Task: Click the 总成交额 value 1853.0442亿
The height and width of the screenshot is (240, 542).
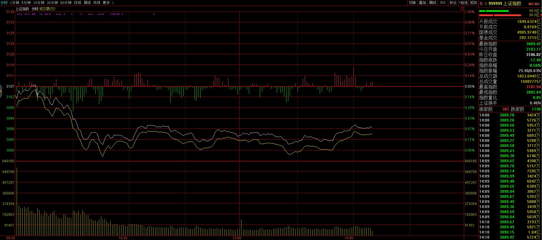Action: pyautogui.click(x=529, y=76)
